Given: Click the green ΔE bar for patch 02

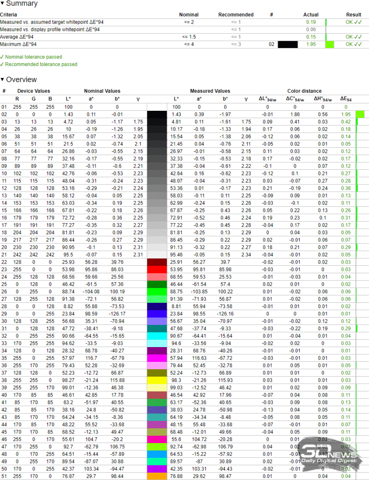Looking at the screenshot, I should (x=360, y=114).
